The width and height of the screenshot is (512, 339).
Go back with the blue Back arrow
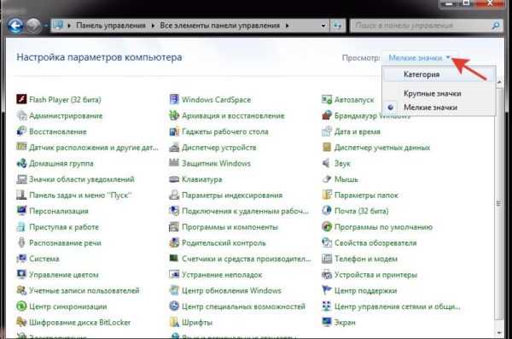pos(15,26)
